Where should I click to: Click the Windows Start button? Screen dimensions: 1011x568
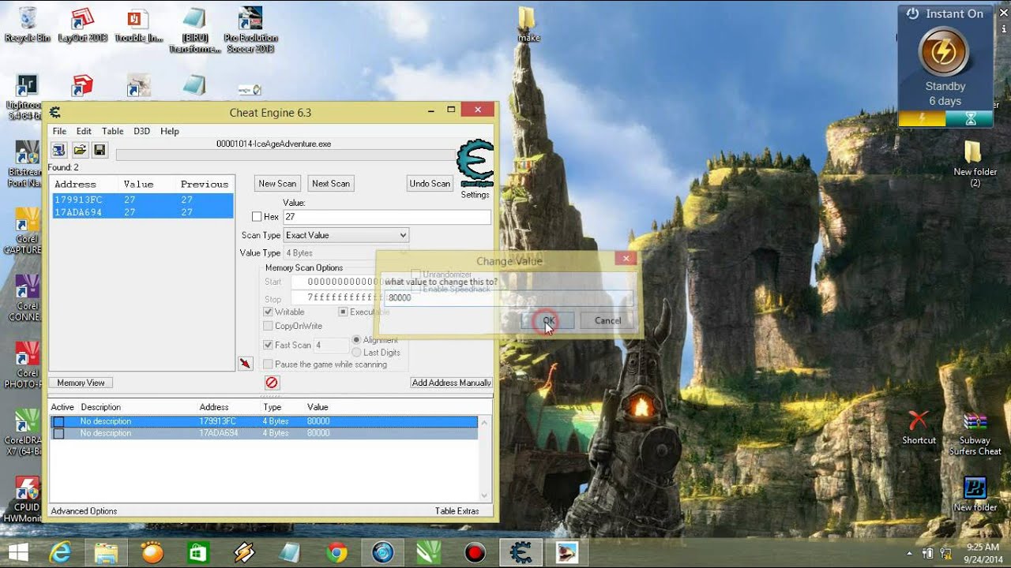coord(18,552)
